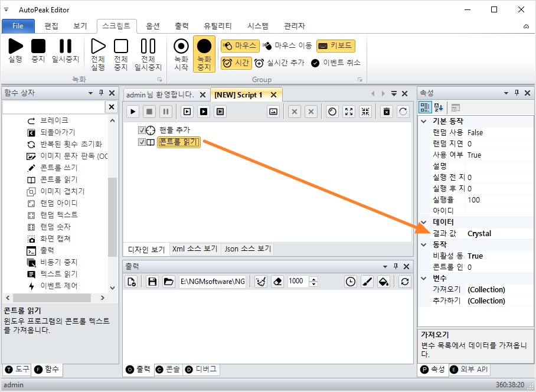
Task: Click the image icon in script toolbar
Action: click(273, 112)
